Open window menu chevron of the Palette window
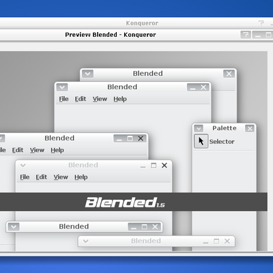273x273 pixels. click(x=199, y=128)
